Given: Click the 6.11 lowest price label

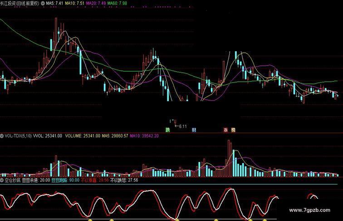Looking at the screenshot, I should (183, 126).
